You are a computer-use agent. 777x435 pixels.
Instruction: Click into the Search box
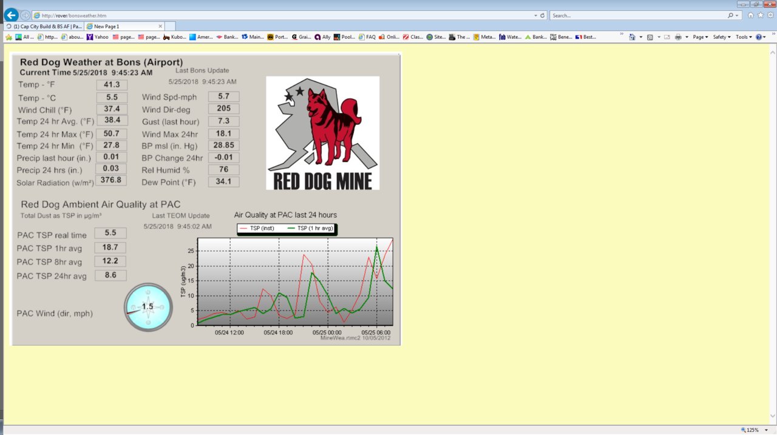tap(639, 15)
